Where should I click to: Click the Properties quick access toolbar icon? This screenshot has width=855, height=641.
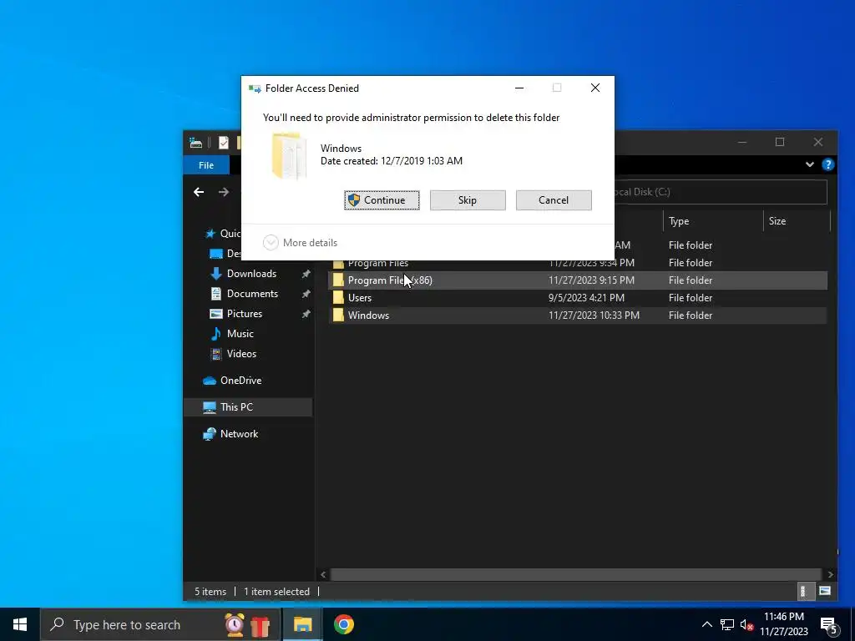224,143
